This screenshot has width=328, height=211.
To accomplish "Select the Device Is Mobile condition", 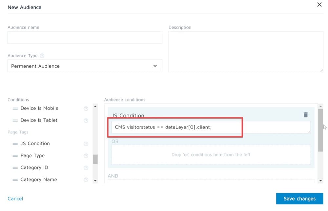I will click(x=39, y=108).
